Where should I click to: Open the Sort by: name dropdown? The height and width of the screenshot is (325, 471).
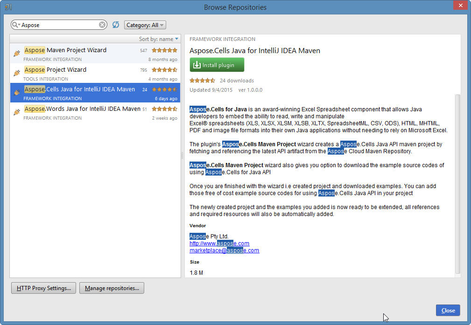click(159, 39)
